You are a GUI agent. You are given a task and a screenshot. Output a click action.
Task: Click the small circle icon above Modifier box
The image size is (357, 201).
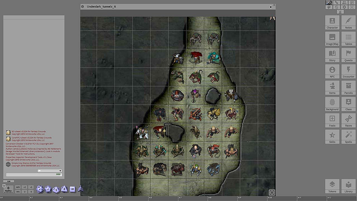[4, 186]
